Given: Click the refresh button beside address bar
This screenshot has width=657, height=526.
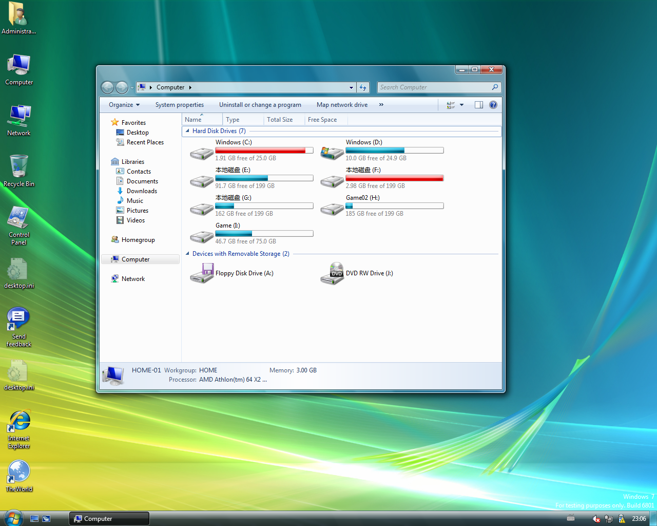Looking at the screenshot, I should coord(363,87).
